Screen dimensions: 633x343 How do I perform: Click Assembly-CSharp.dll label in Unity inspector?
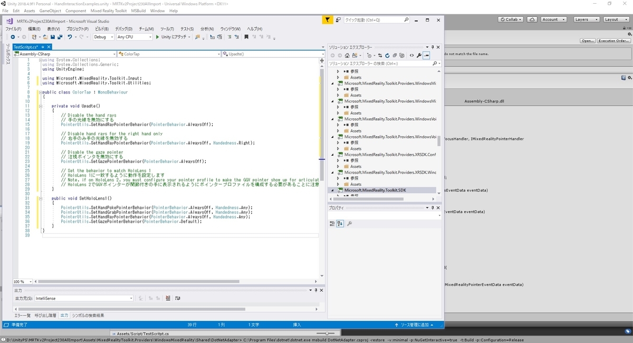point(484,101)
